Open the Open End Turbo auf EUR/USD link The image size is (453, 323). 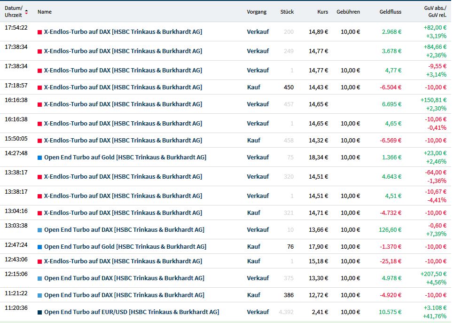tap(131, 312)
